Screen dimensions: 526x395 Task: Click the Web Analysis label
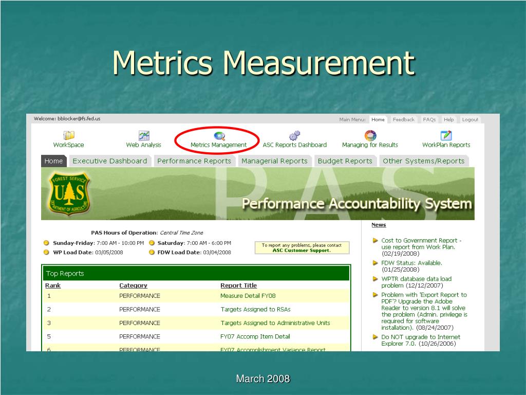coord(144,145)
